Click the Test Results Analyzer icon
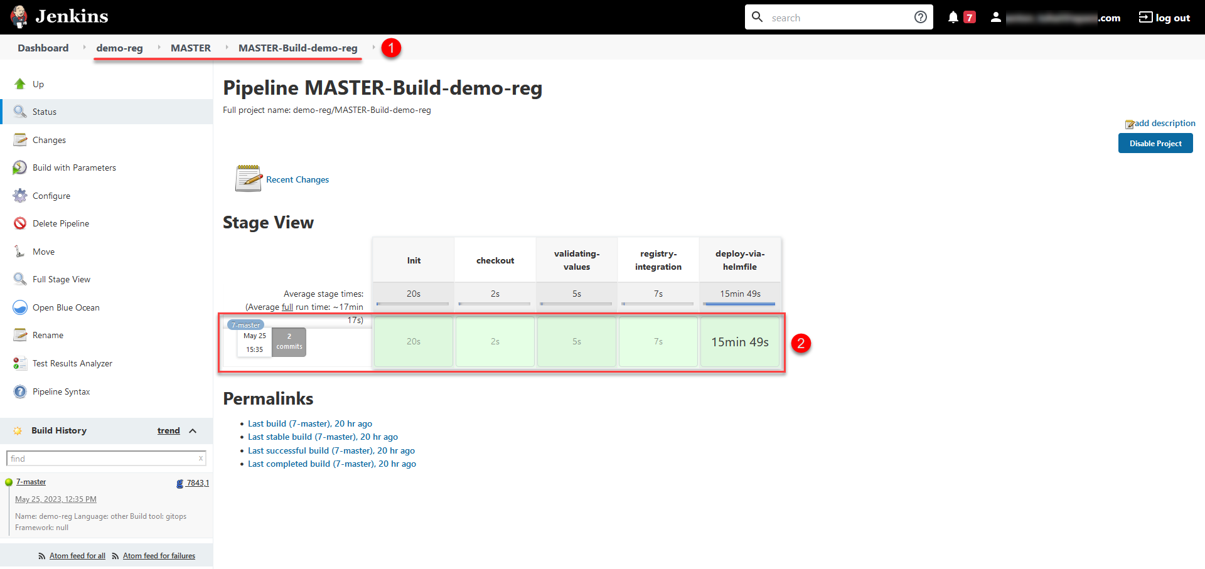 coord(20,363)
